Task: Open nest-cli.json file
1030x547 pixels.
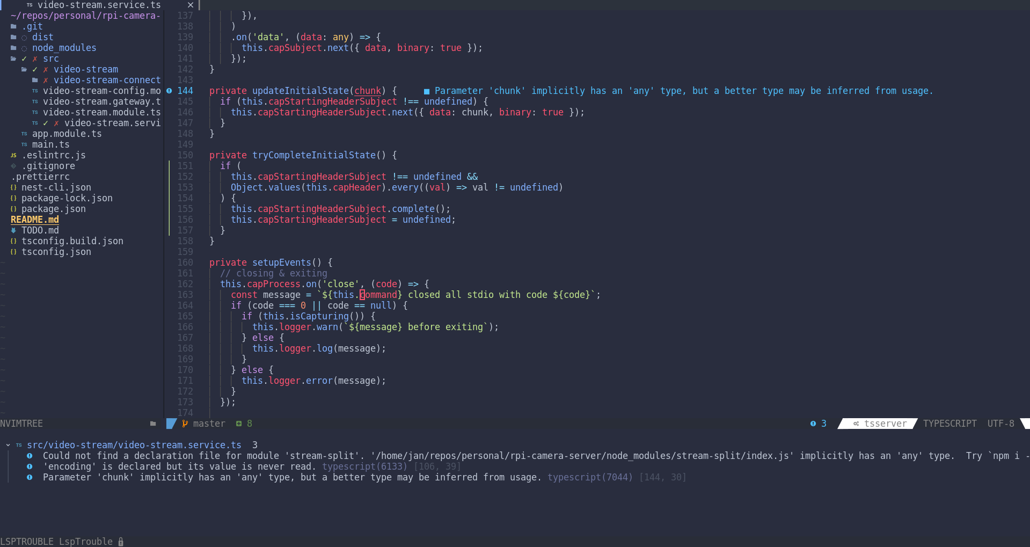Action: point(56,187)
